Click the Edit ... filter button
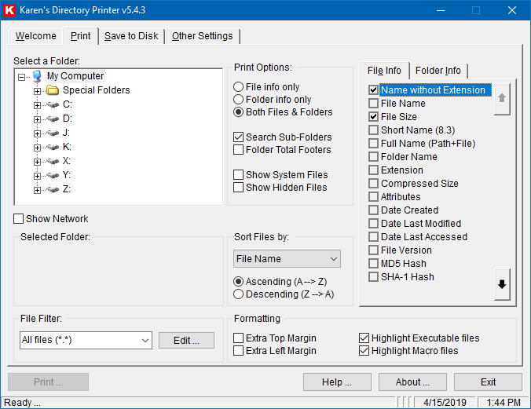531x409 pixels. (187, 340)
